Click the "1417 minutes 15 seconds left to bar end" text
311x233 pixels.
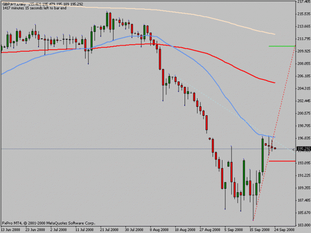(34, 8)
